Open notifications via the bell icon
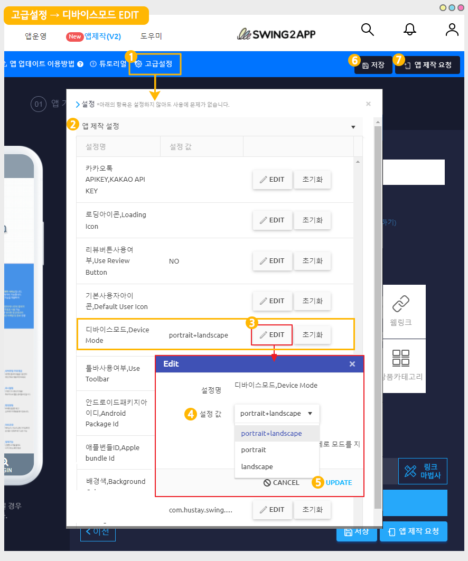Viewport: 468px width, 561px height. pyautogui.click(x=409, y=30)
